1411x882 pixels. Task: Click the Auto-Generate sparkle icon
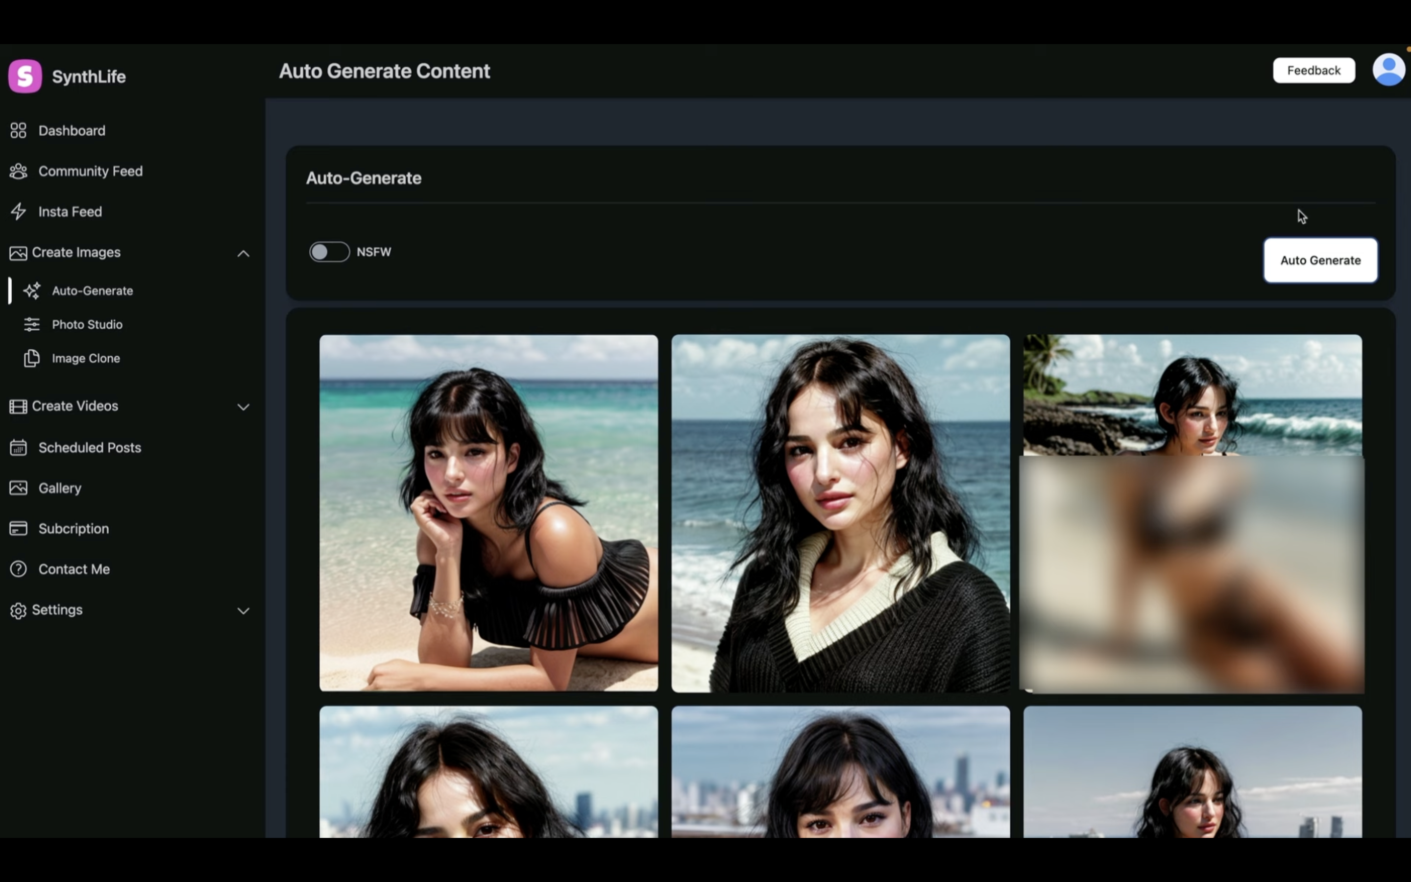pyautogui.click(x=32, y=291)
